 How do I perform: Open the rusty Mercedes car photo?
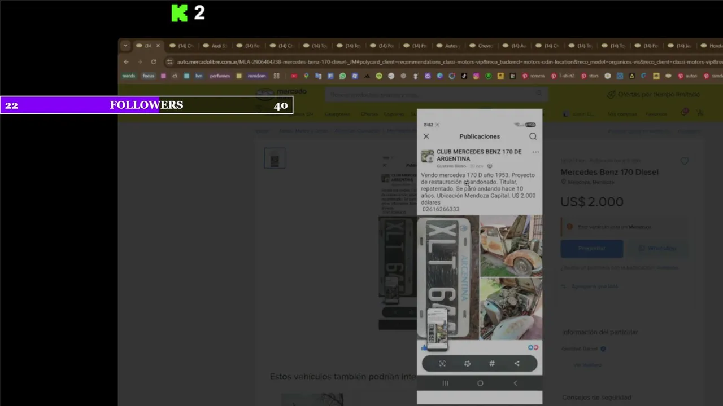pyautogui.click(x=511, y=245)
